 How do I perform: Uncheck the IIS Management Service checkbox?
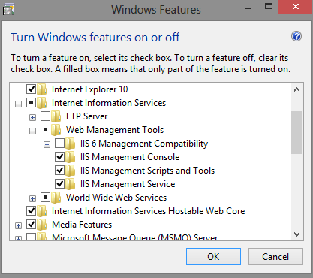coord(59,184)
